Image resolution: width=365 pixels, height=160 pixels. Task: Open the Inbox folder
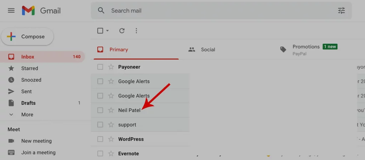pos(42,57)
